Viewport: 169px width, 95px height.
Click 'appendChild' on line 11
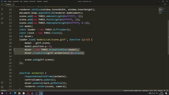click(x=46, y=13)
